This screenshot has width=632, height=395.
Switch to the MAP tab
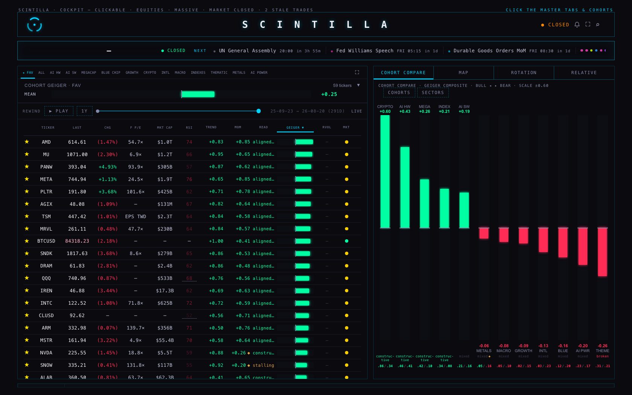click(x=463, y=73)
